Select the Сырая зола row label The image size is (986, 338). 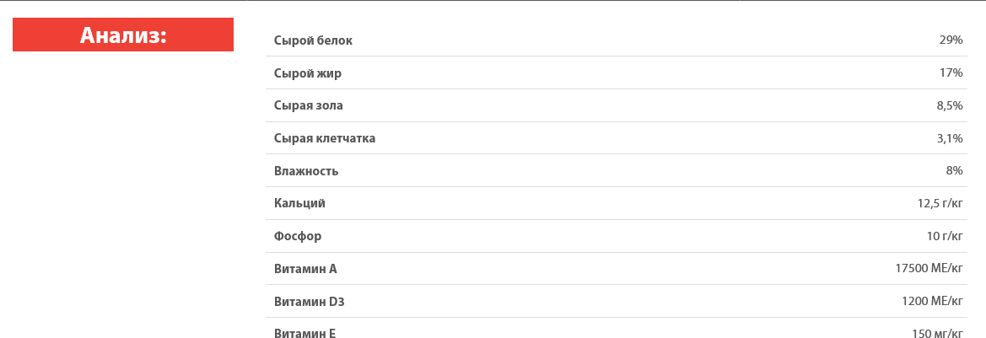309,105
